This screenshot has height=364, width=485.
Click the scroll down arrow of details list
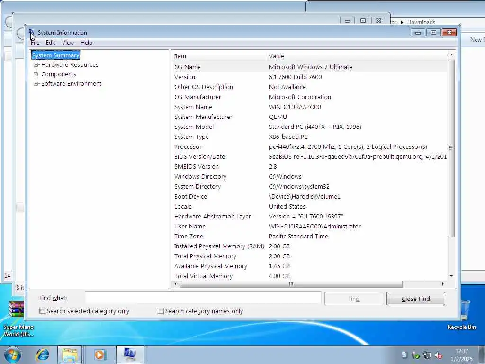point(451,276)
